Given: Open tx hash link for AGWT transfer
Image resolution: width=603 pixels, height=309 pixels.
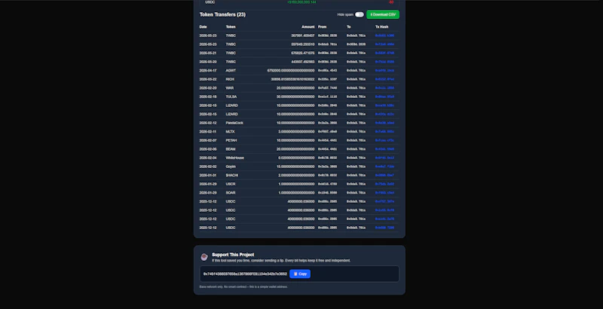Looking at the screenshot, I should (384, 71).
